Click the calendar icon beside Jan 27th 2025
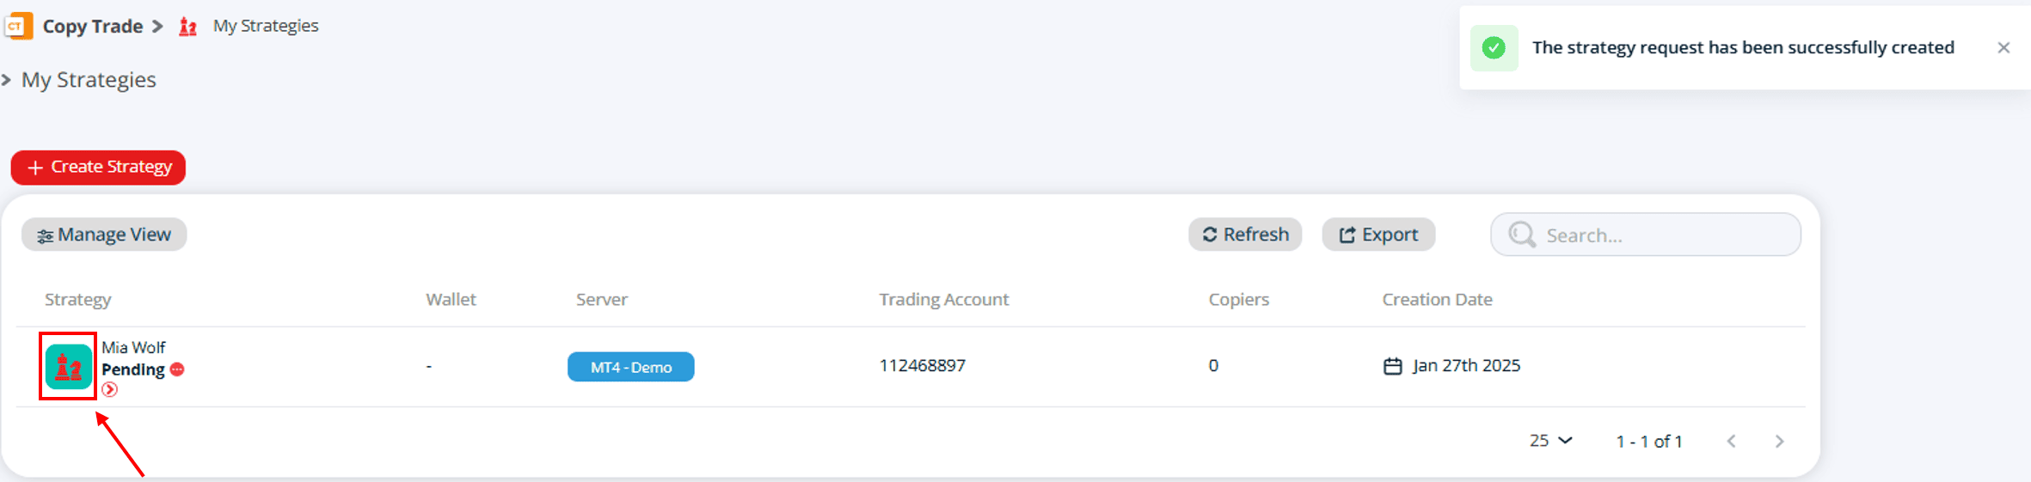This screenshot has width=2031, height=482. (x=1392, y=366)
